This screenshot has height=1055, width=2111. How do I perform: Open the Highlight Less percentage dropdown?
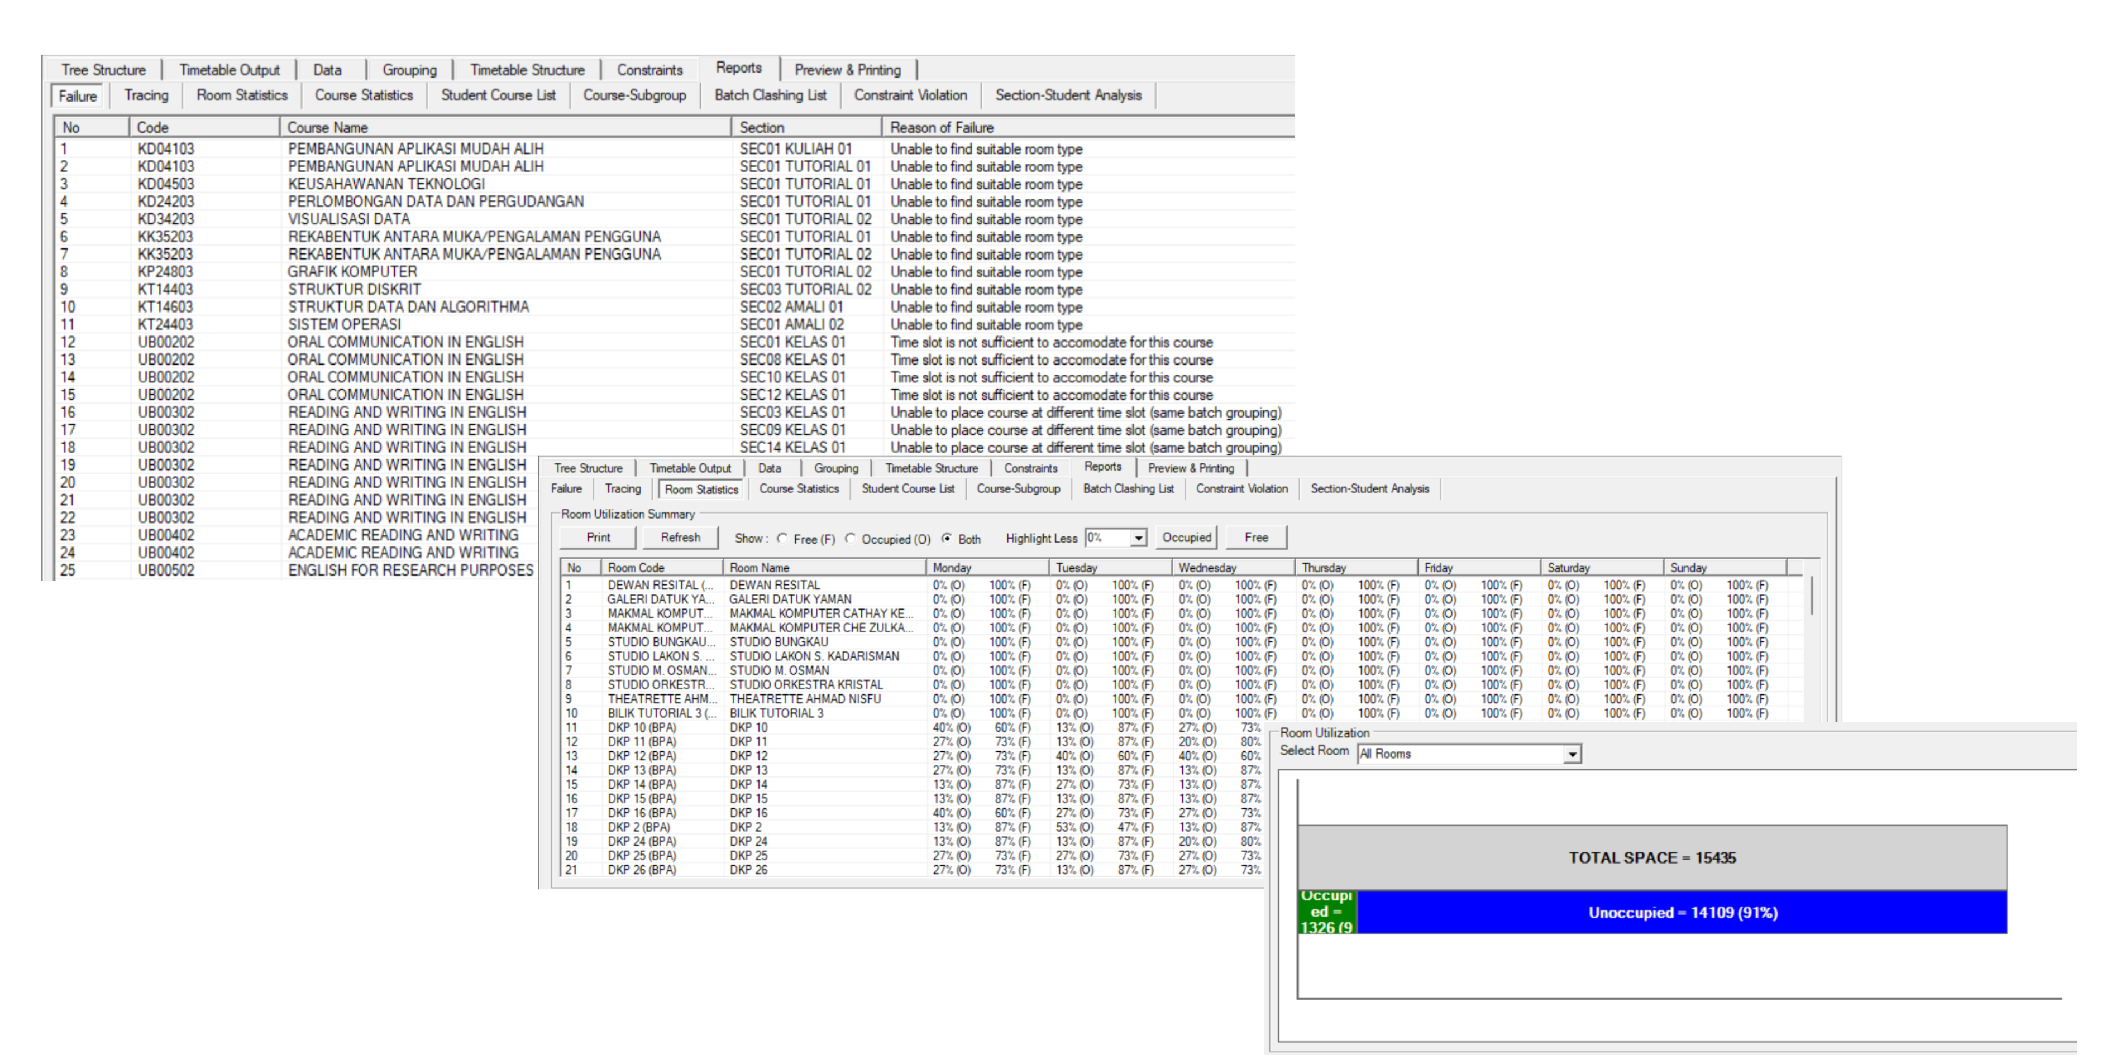pos(1138,538)
